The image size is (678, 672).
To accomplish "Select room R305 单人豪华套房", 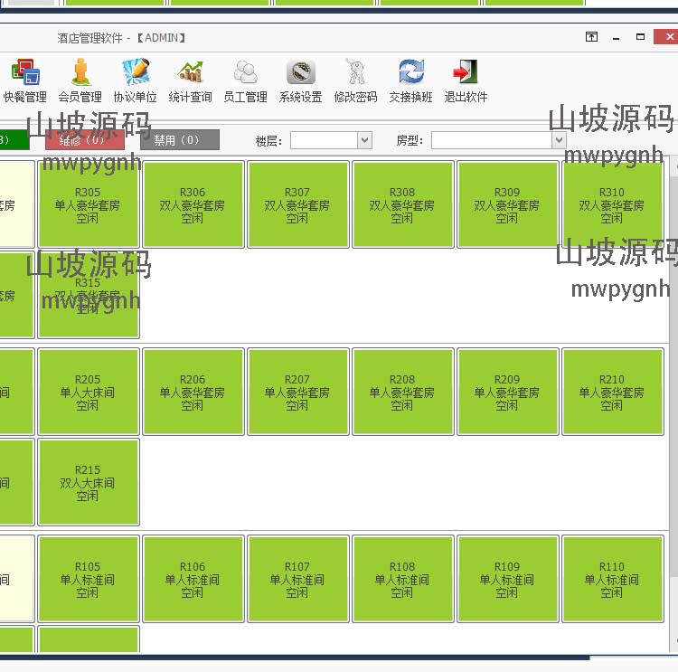I will click(89, 204).
